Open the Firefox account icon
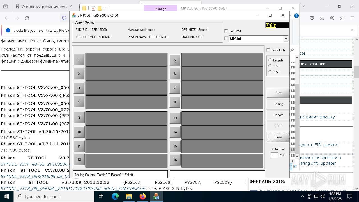The width and height of the screenshot is (359, 202). 332,18
